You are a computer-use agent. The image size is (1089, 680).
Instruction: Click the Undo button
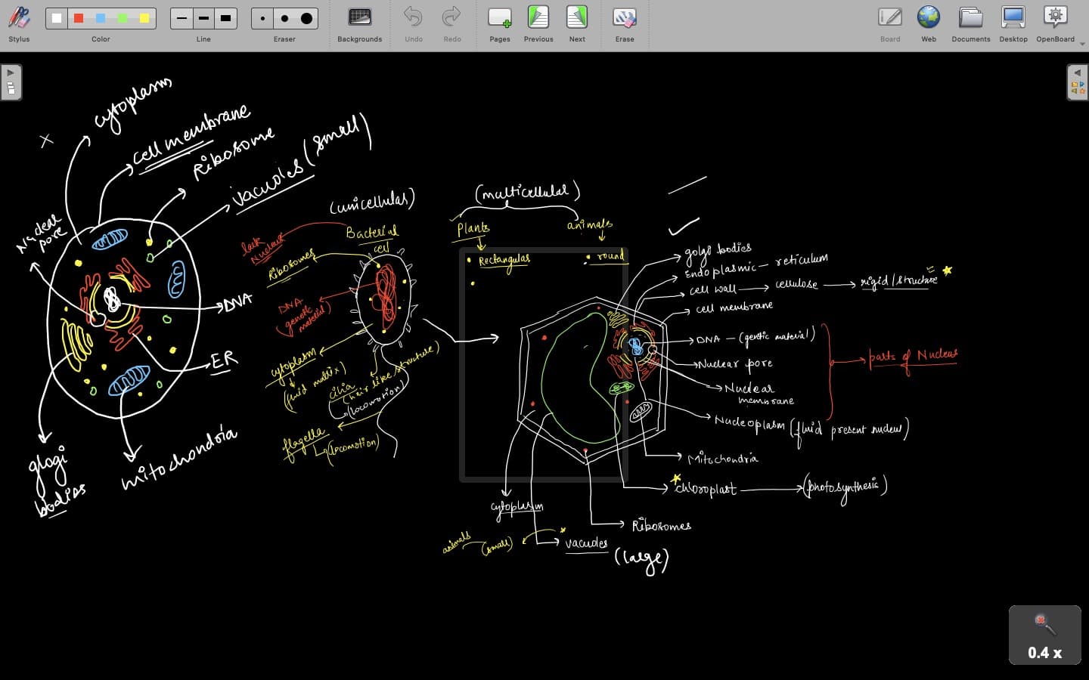pyautogui.click(x=413, y=18)
